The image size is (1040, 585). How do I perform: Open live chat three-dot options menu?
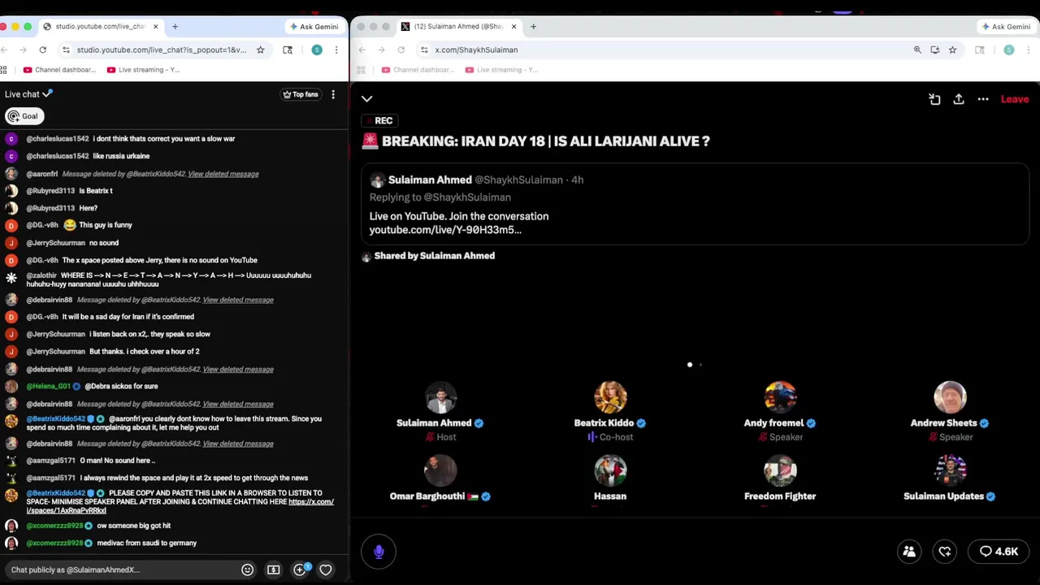[333, 94]
